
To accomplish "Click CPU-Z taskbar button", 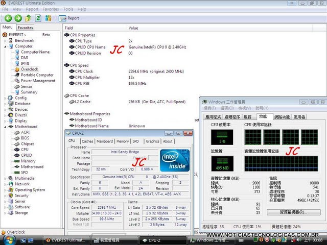I will pyautogui.click(x=162, y=240).
